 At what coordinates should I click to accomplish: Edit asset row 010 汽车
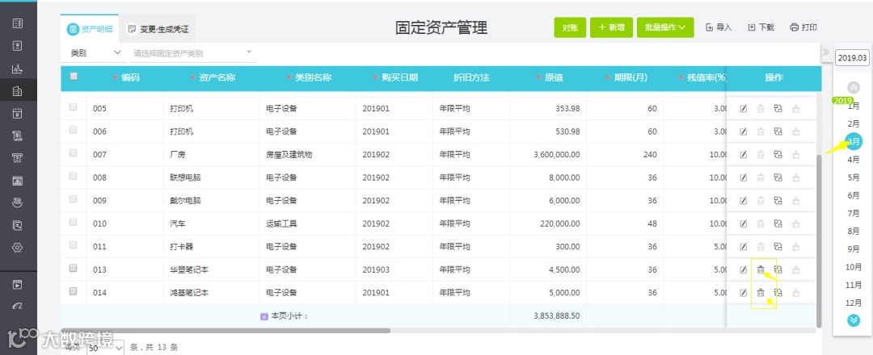pos(743,223)
